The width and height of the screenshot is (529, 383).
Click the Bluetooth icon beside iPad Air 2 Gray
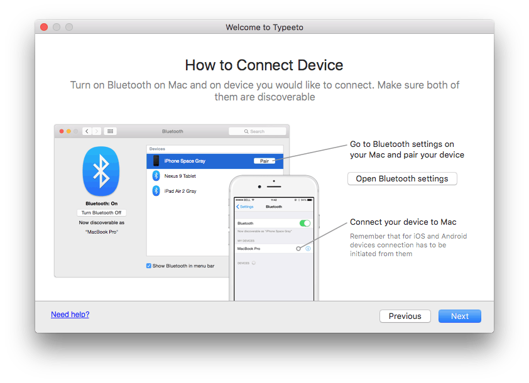156,191
